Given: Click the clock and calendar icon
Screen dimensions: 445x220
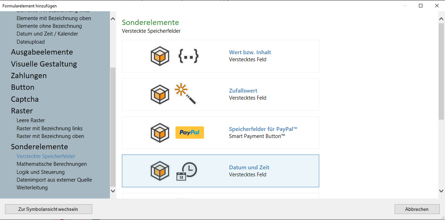Looking at the screenshot, I should [x=186, y=171].
